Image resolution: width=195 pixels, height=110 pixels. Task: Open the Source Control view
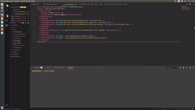point(7,15)
